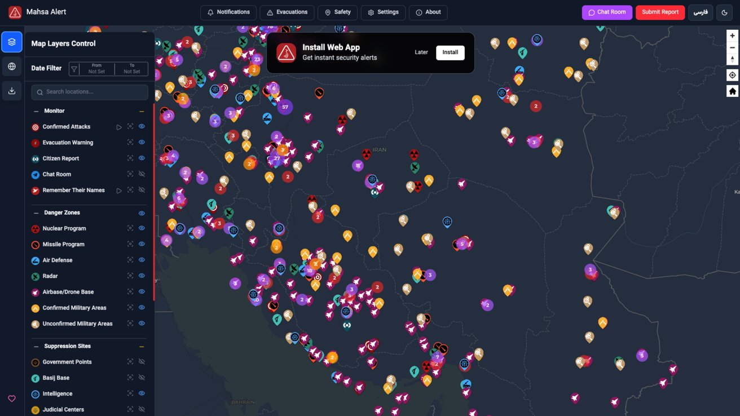Toggle visibility of the Radar layer

point(142,276)
